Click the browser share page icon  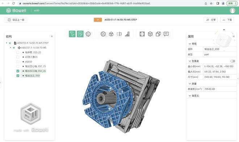click(x=206, y=3)
